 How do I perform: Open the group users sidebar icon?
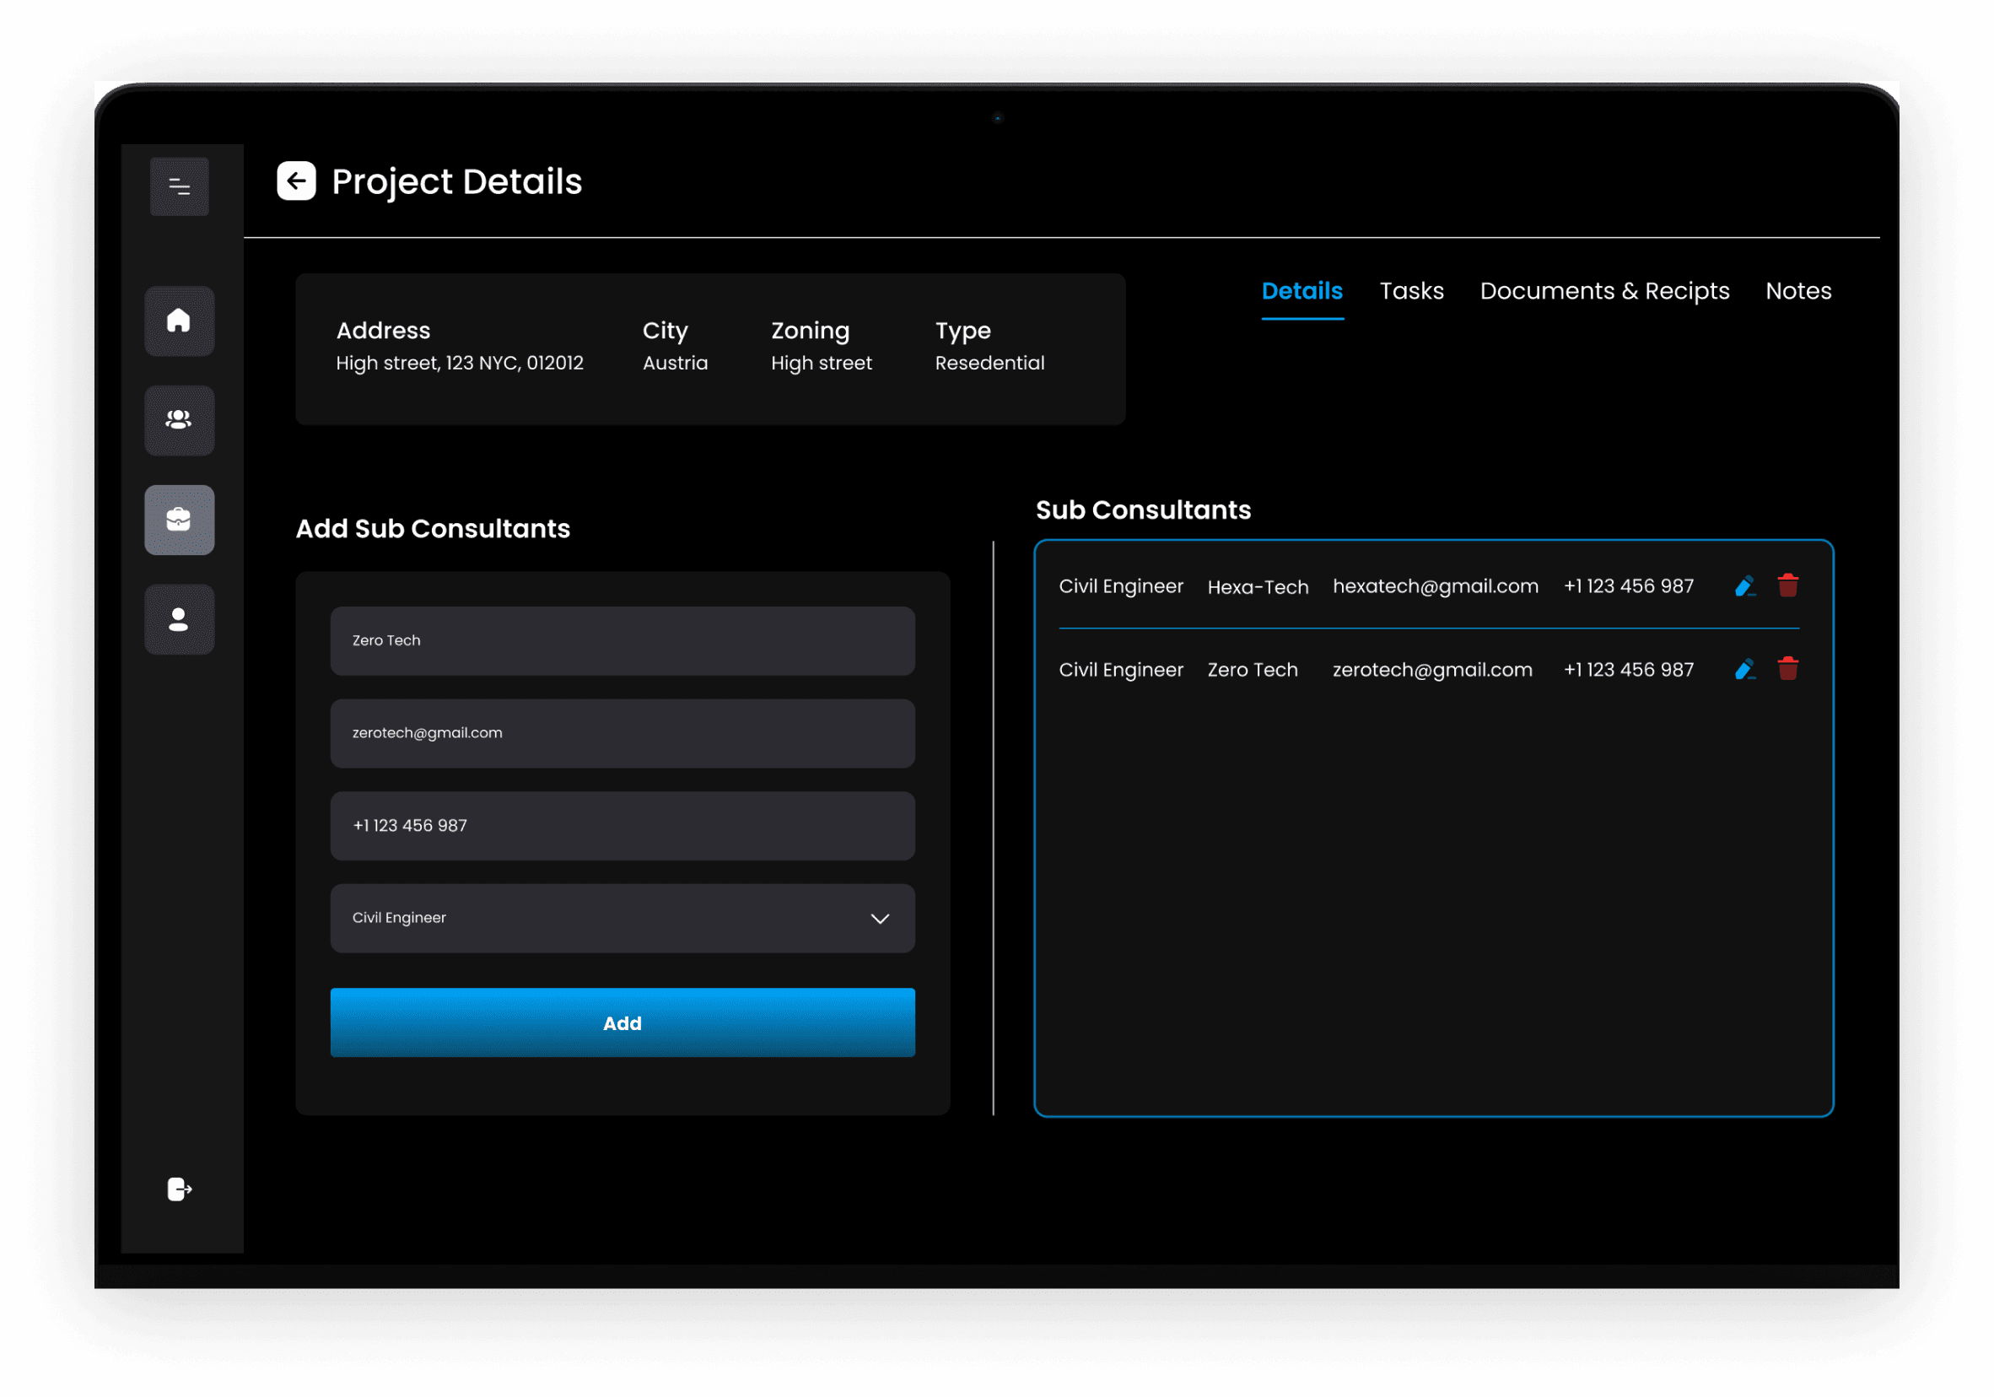point(179,420)
